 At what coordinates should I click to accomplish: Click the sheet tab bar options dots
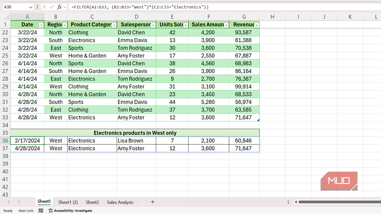tap(288, 202)
